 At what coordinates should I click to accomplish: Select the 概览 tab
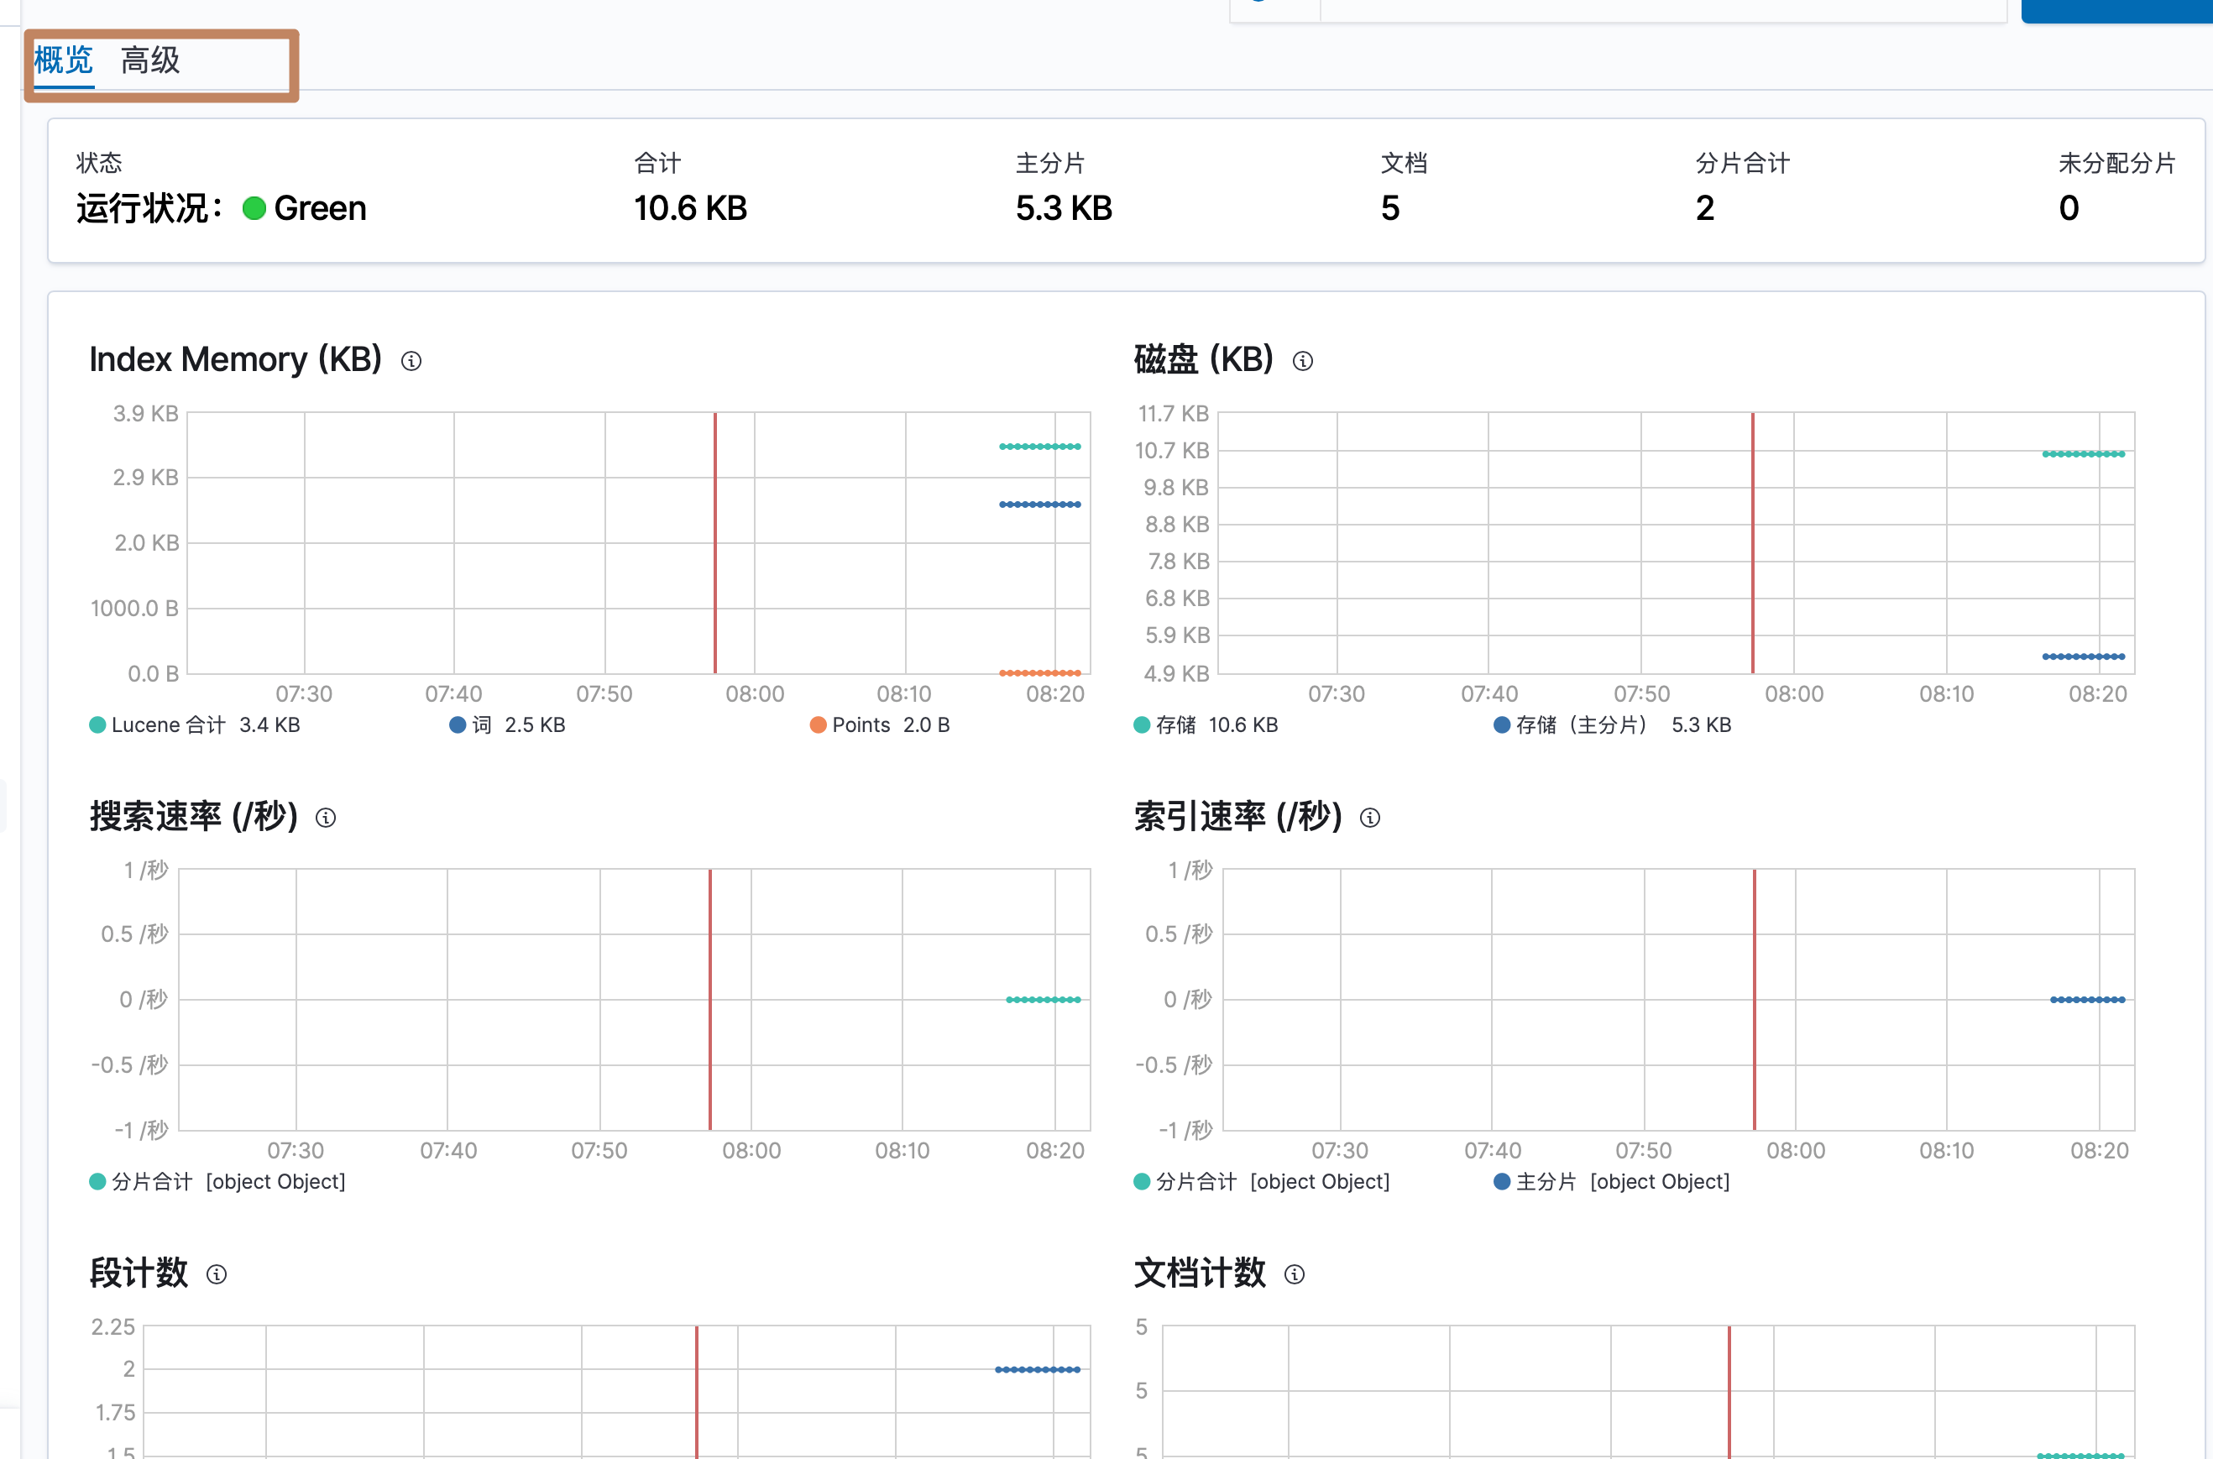pyautogui.click(x=63, y=61)
